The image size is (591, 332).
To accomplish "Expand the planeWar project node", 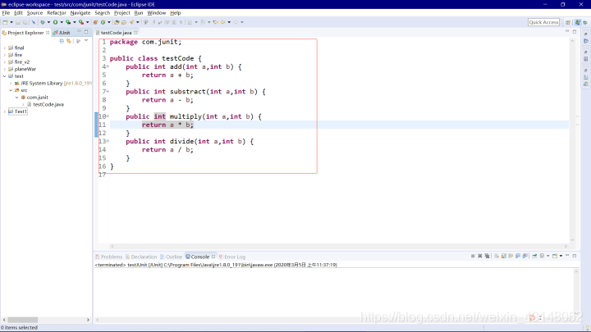I will 5,69.
